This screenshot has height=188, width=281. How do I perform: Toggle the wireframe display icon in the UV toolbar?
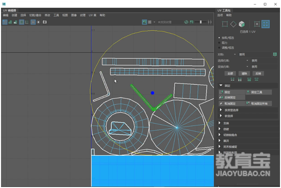coord(5,22)
